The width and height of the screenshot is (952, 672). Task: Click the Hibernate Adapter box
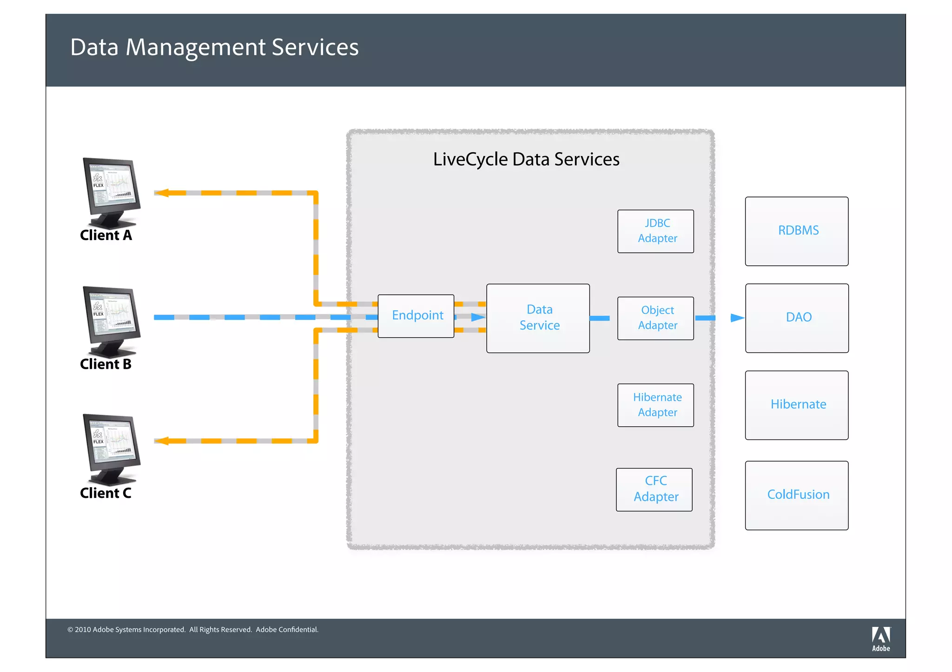click(655, 405)
